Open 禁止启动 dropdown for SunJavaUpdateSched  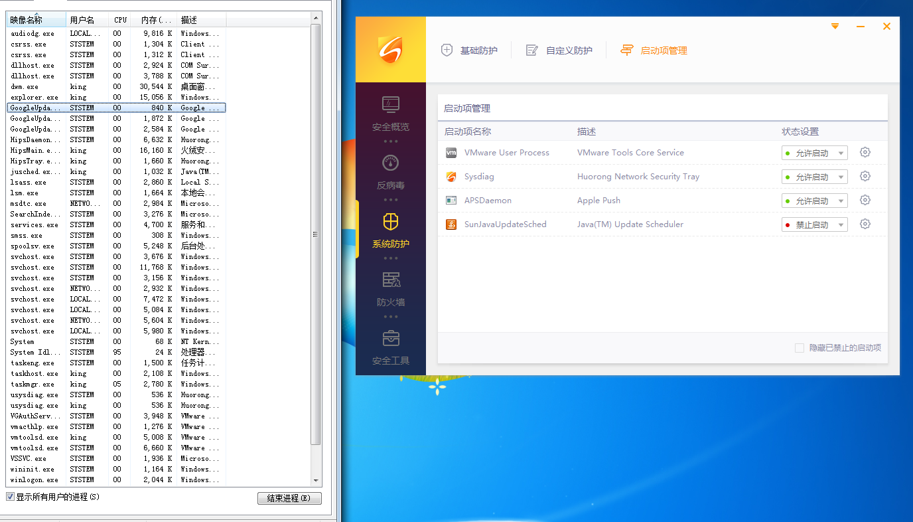814,225
